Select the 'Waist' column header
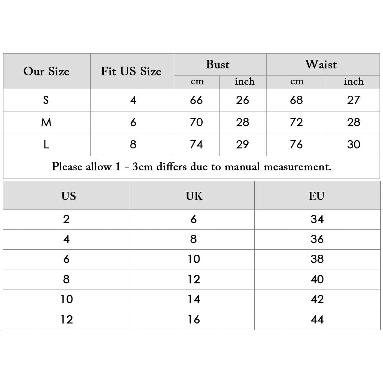383x383 pixels. click(321, 65)
